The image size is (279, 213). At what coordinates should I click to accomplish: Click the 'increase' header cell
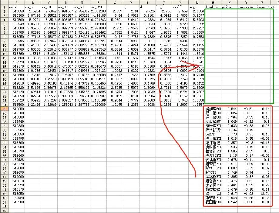tap(246, 7)
